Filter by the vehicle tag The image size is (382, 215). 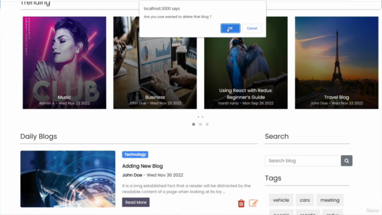281,200
